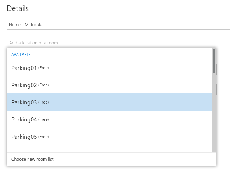Click the Details heading
Viewport: 230px width, 172px height.
tap(18, 8)
